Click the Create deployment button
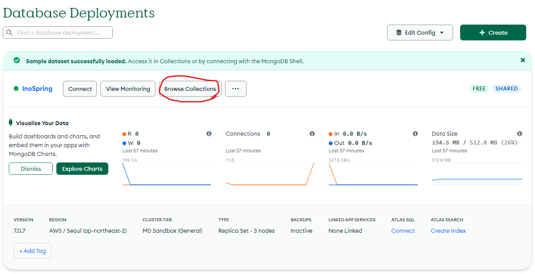This screenshot has width=535, height=274. [493, 32]
